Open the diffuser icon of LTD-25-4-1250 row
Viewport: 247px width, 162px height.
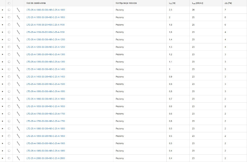point(18,47)
